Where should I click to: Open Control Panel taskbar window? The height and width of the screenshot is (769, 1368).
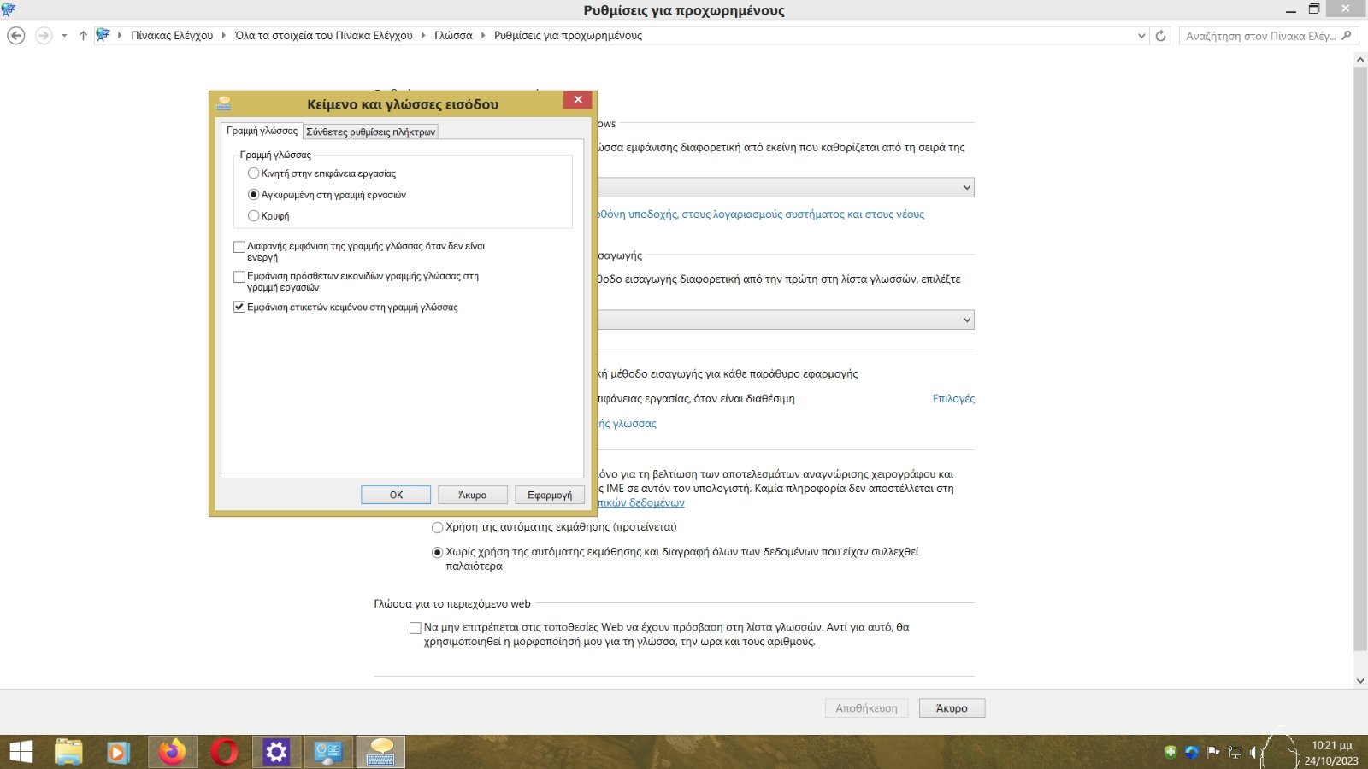point(328,752)
